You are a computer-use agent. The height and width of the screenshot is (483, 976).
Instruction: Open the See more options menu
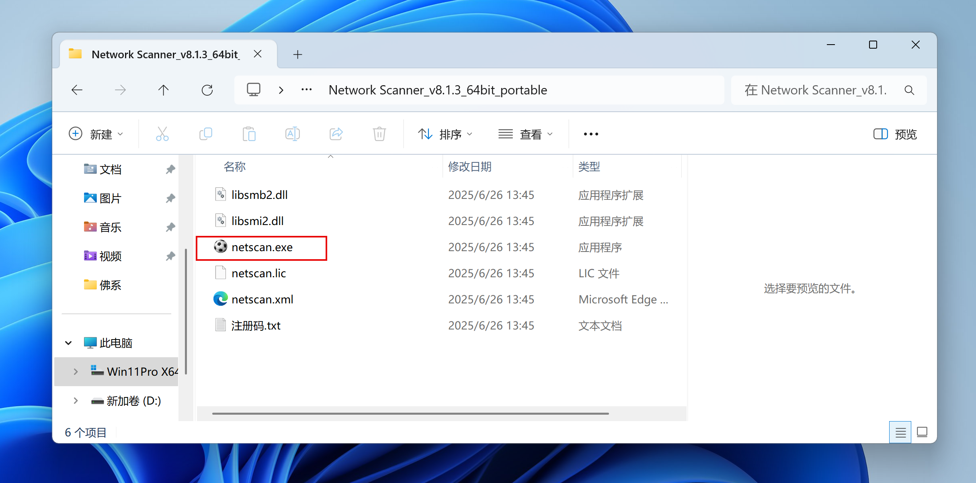tap(591, 134)
